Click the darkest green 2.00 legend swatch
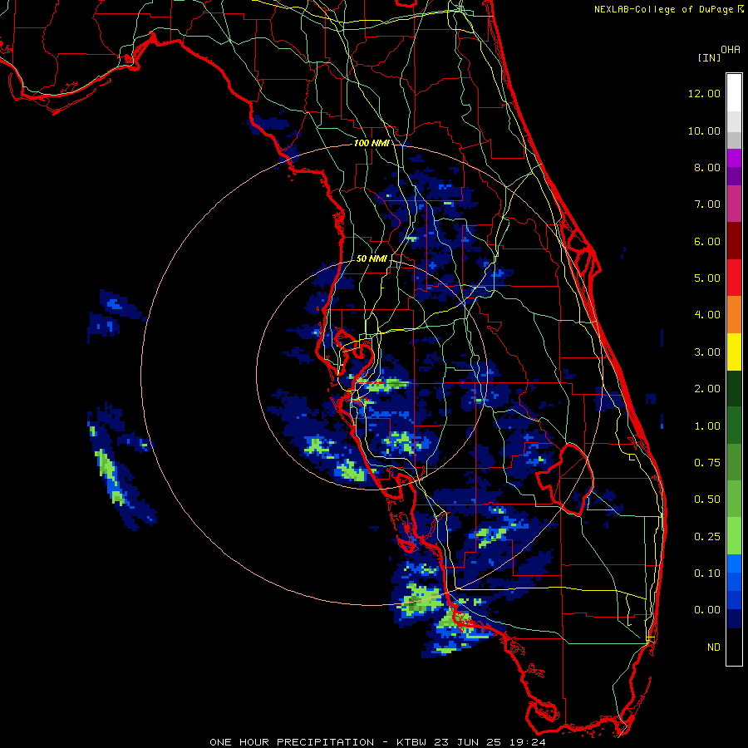 (x=734, y=388)
